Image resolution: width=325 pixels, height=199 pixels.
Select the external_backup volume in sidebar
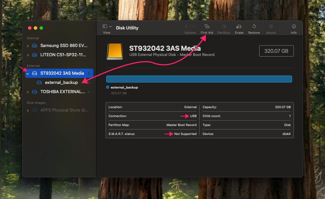point(59,82)
